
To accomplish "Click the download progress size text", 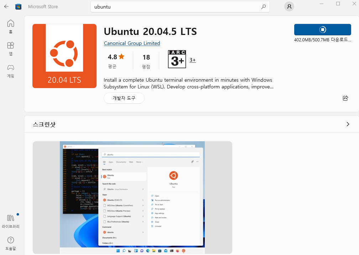I will click(322, 40).
